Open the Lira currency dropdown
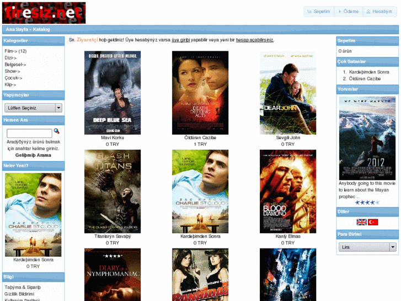The height and width of the screenshot is (301, 401). pos(367,247)
